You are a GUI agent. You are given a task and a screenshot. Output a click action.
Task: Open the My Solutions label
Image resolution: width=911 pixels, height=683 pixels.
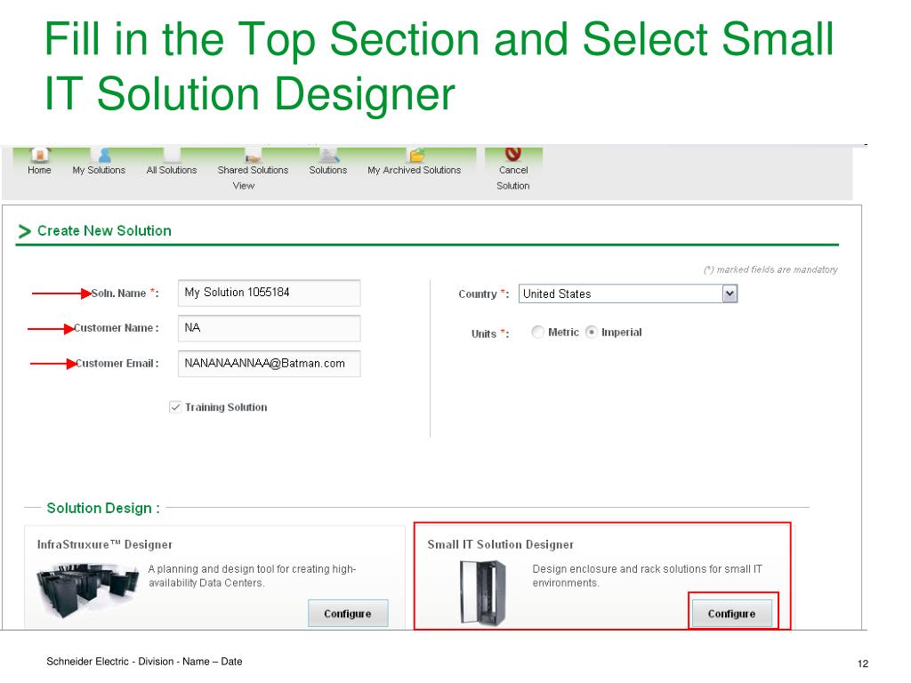pos(99,170)
